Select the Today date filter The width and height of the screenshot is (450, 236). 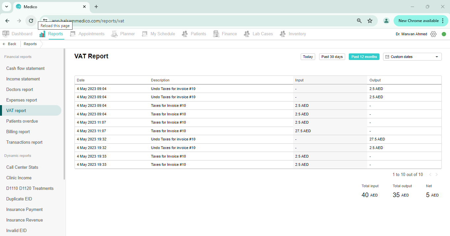(x=308, y=57)
